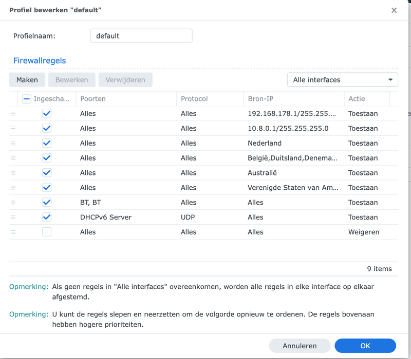Viewport: 411px width, 359px height.
Task: Click the Maken button
Action: tap(27, 80)
